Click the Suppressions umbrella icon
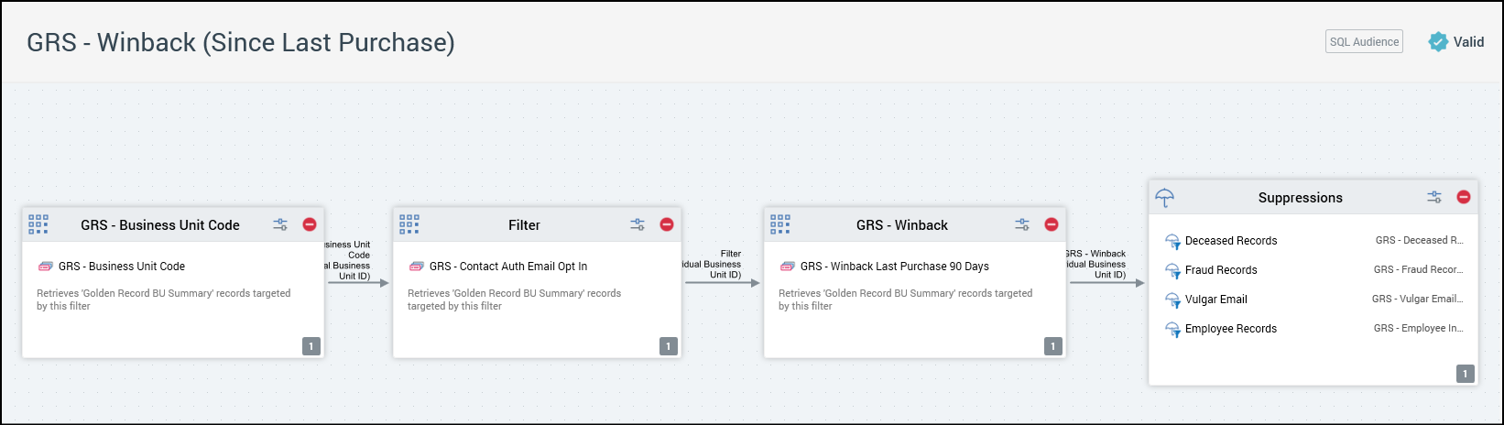Viewport: 1504px width, 425px height. tap(1165, 198)
